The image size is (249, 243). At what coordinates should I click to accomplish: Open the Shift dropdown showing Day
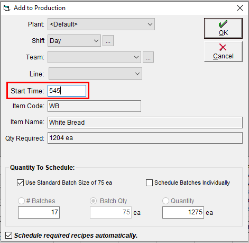(x=74, y=41)
